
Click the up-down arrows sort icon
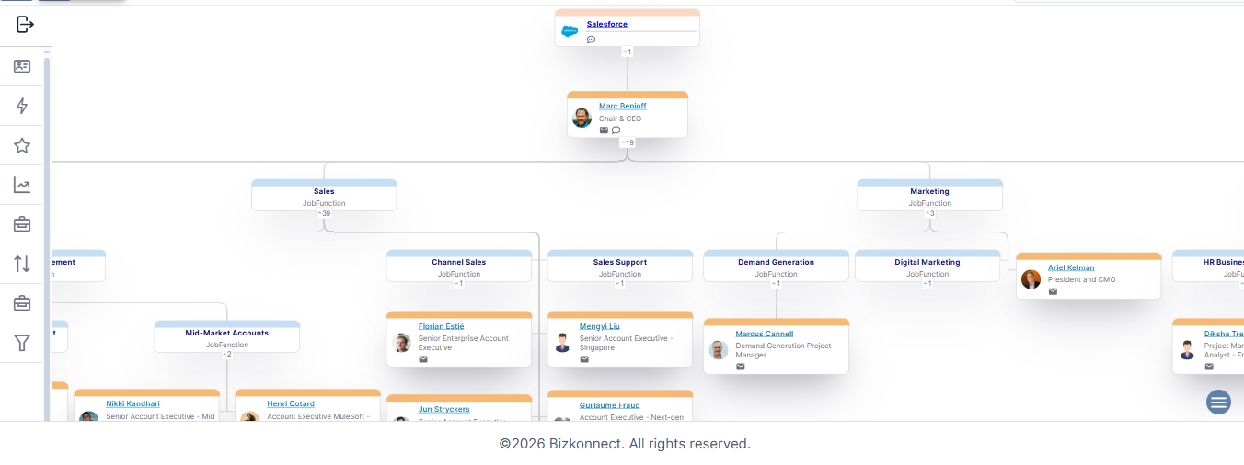22,264
